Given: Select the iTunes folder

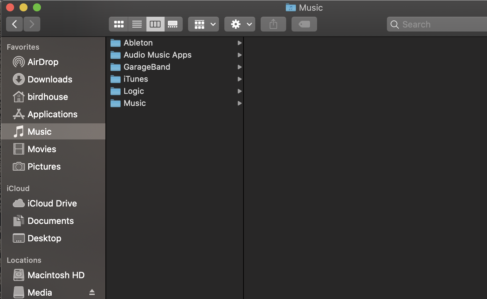Looking at the screenshot, I should pyautogui.click(x=175, y=79).
